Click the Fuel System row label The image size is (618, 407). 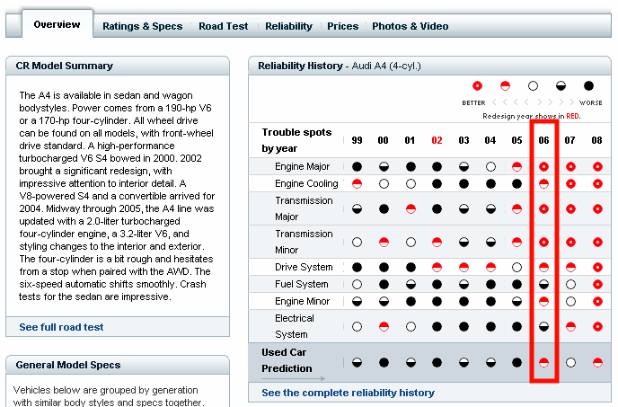pos(301,284)
